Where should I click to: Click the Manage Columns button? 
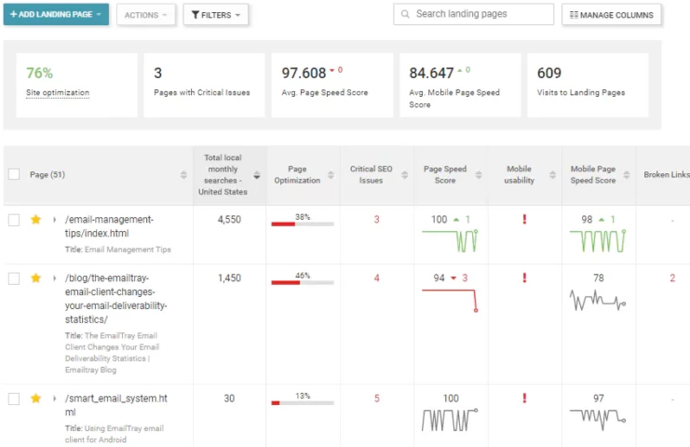612,15
